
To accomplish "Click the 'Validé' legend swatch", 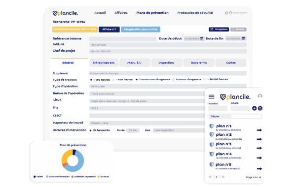I will pos(35,177).
